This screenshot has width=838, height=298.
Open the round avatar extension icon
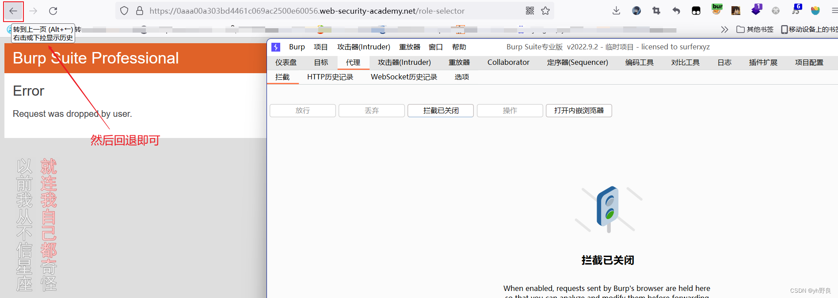click(636, 11)
